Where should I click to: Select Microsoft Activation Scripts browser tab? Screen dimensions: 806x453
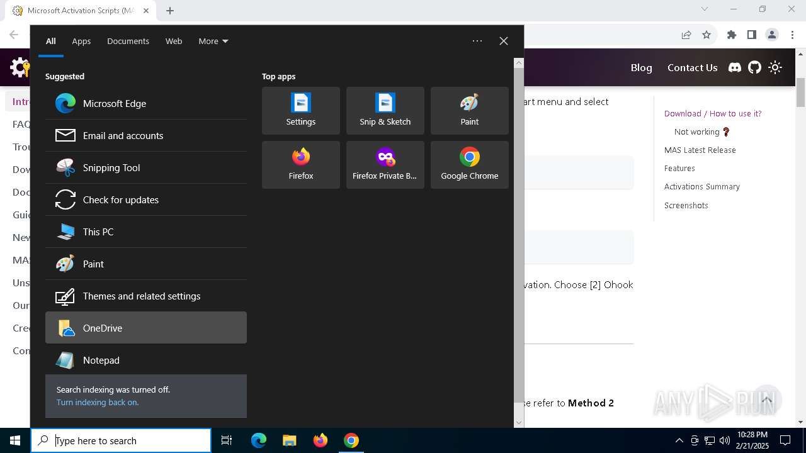[x=81, y=11]
